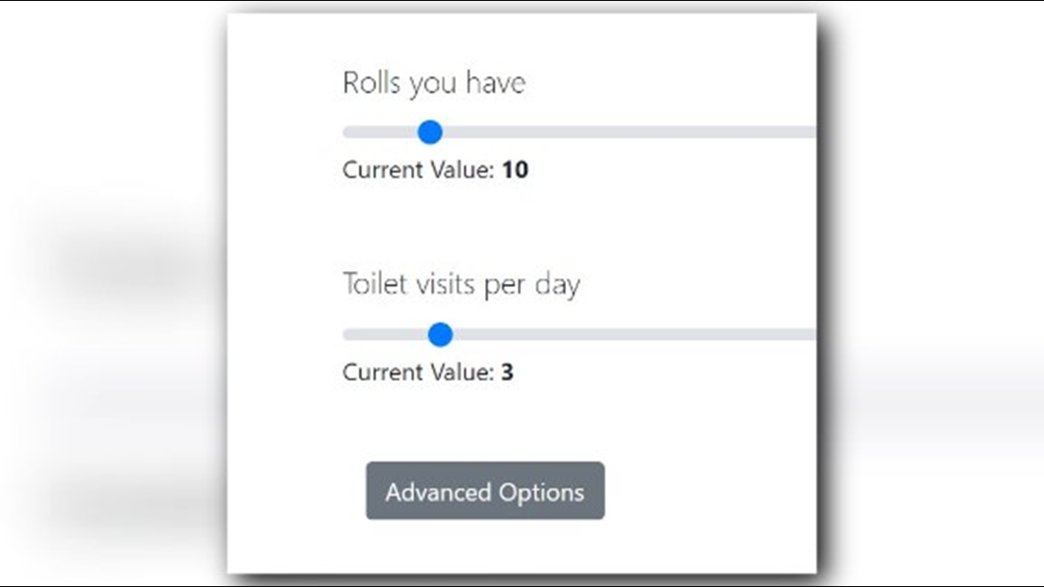This screenshot has height=587, width=1044.
Task: Click Rolls slider track left of the handle
Action: [380, 133]
